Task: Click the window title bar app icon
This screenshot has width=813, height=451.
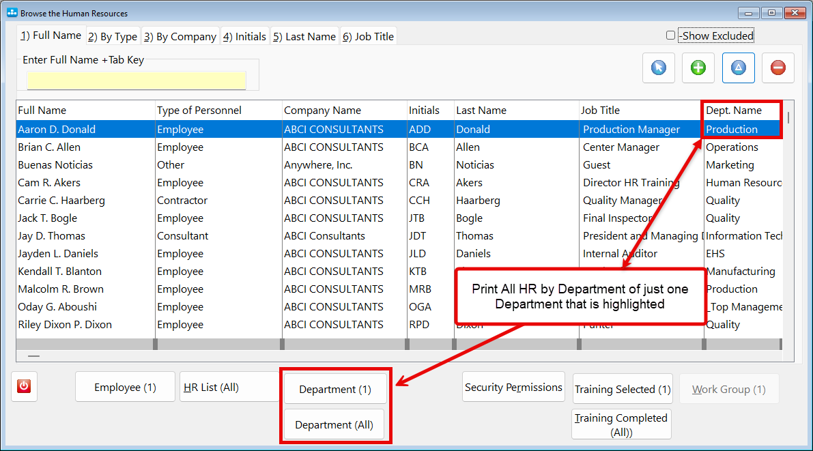Action: 12,12
